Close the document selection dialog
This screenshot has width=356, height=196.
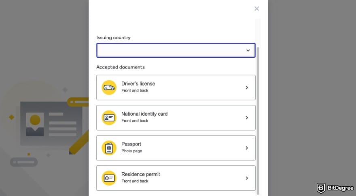click(x=256, y=8)
